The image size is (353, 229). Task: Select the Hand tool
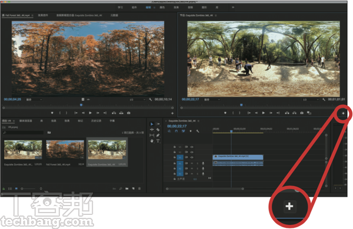tap(152, 141)
